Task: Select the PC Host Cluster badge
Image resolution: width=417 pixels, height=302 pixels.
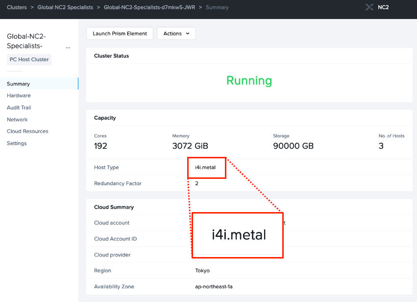Action: (29, 59)
